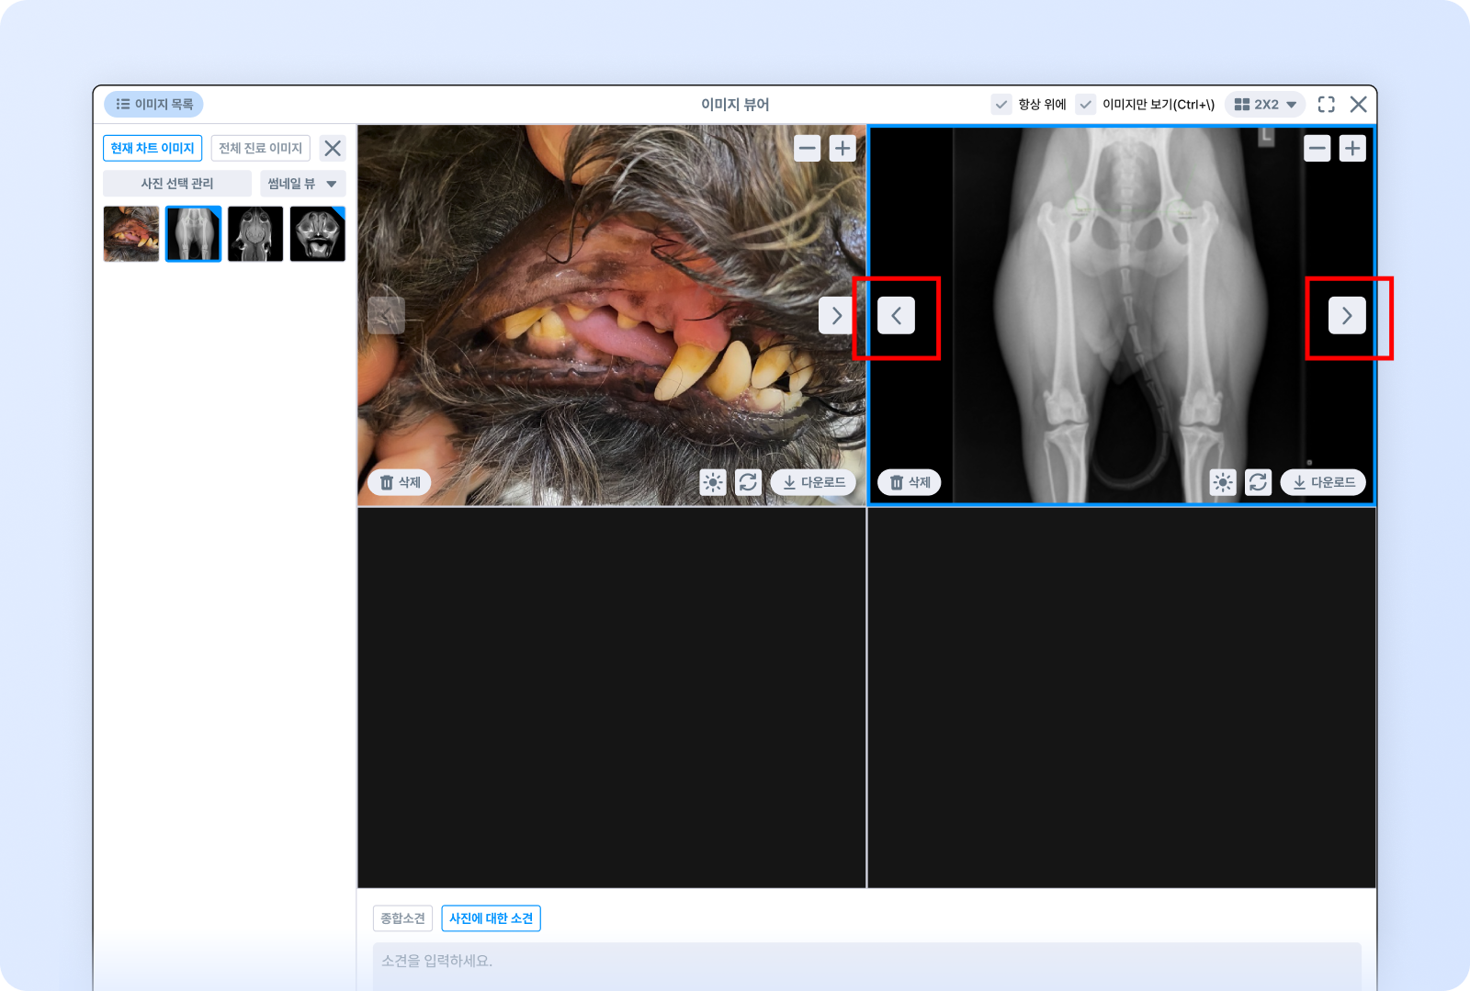Adjust brightness of the X-ray image

[1223, 482]
